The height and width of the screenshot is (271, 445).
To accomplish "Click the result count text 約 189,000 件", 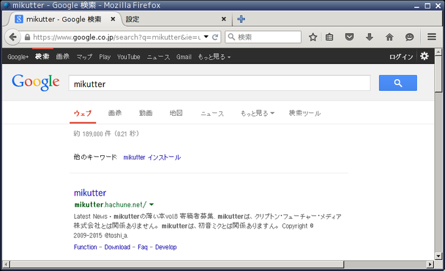I will (92, 134).
